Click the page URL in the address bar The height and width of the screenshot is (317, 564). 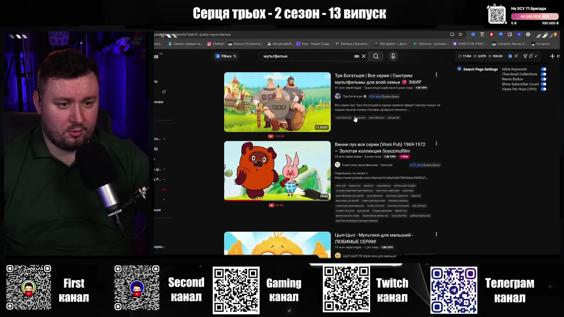(193, 34)
